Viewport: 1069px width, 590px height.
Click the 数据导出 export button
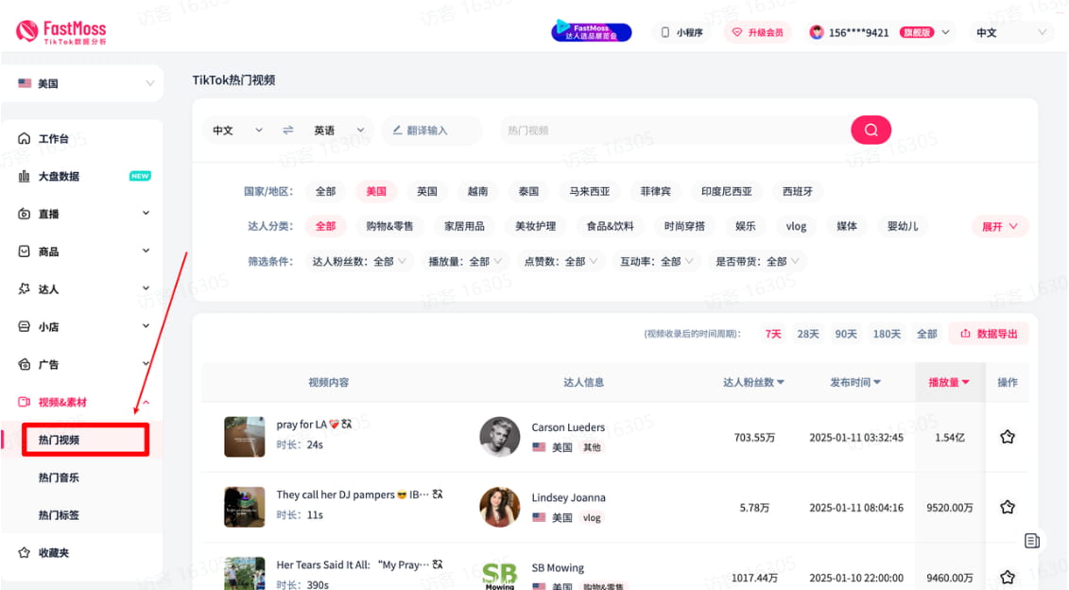coord(989,334)
